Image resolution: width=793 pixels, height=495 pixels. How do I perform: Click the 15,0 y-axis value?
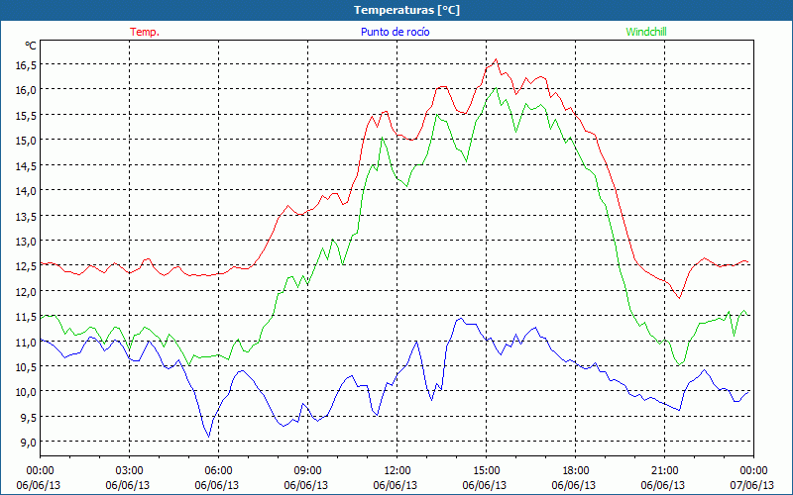pyautogui.click(x=26, y=141)
